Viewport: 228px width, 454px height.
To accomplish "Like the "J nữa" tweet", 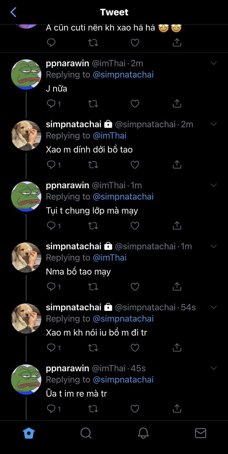I will 135,104.
